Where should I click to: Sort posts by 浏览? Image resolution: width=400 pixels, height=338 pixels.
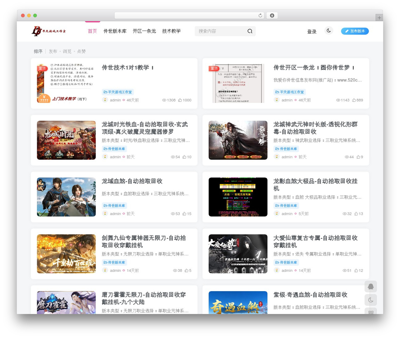(67, 51)
